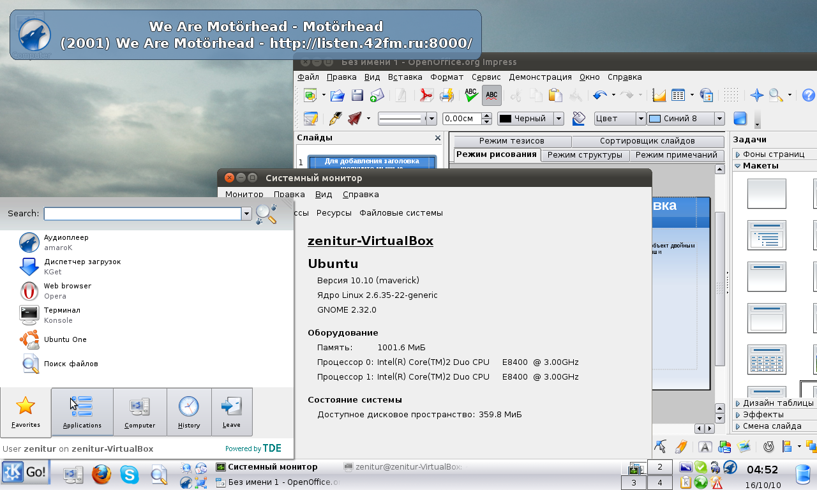Open Area paint bucket icon
This screenshot has width=817, height=490.
[579, 119]
